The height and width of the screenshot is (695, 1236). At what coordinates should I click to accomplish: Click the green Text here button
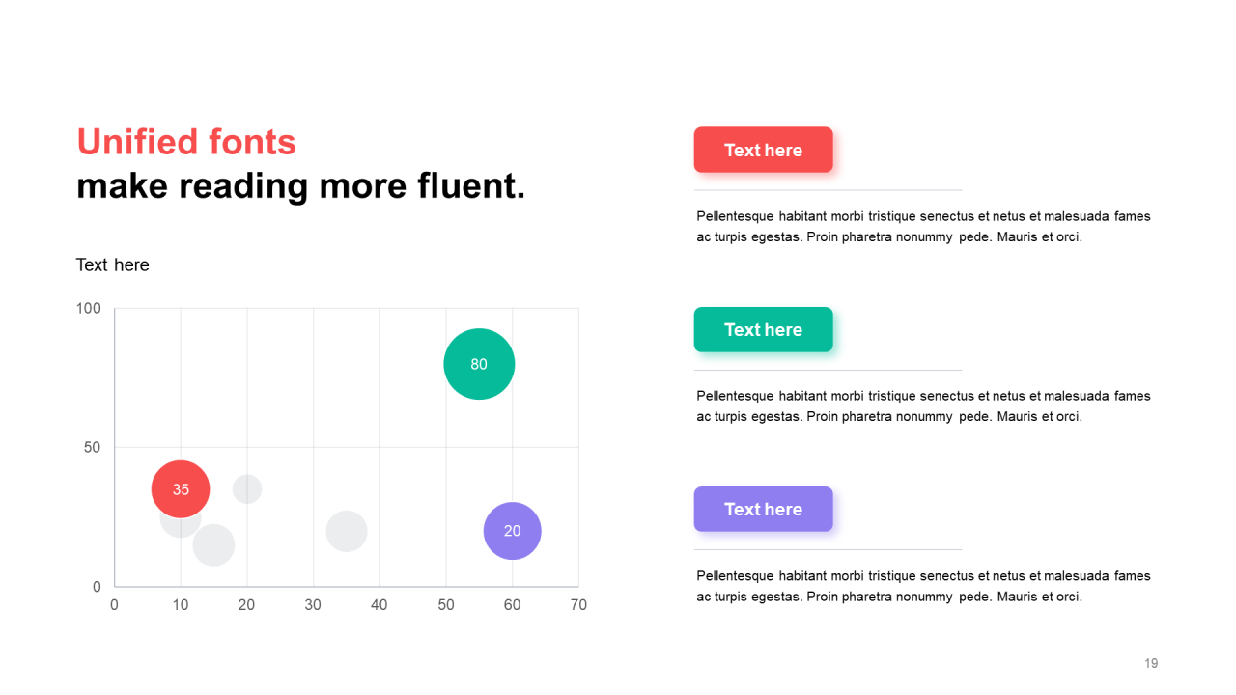point(763,329)
